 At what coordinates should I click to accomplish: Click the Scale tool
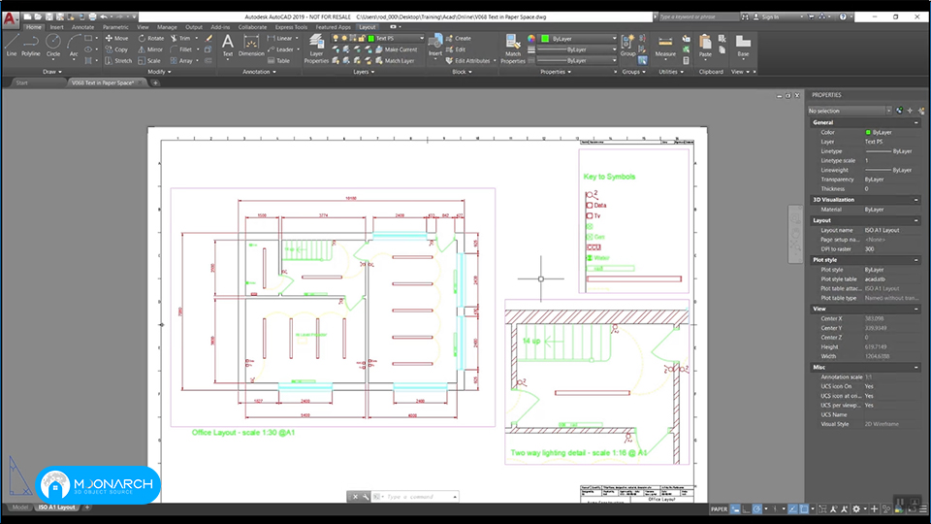(x=149, y=60)
